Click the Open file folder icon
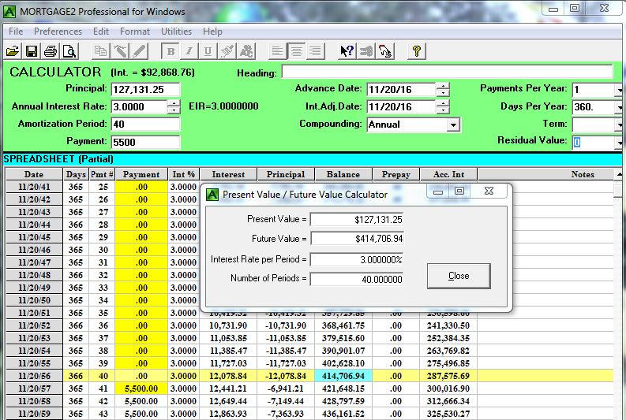This screenshot has width=626, height=420. coord(13,51)
